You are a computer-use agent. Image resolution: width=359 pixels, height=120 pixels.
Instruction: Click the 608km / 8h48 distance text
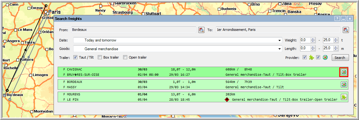click(238, 70)
